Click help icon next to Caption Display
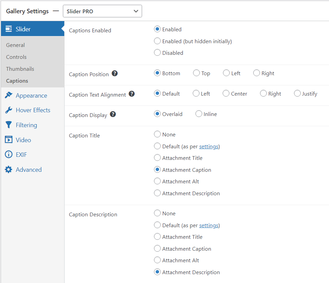 click(113, 114)
